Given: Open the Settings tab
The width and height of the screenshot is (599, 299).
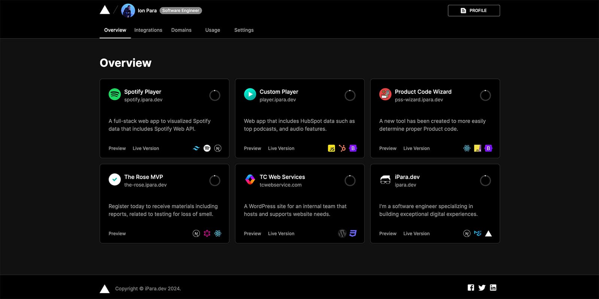Looking at the screenshot, I should [x=244, y=30].
